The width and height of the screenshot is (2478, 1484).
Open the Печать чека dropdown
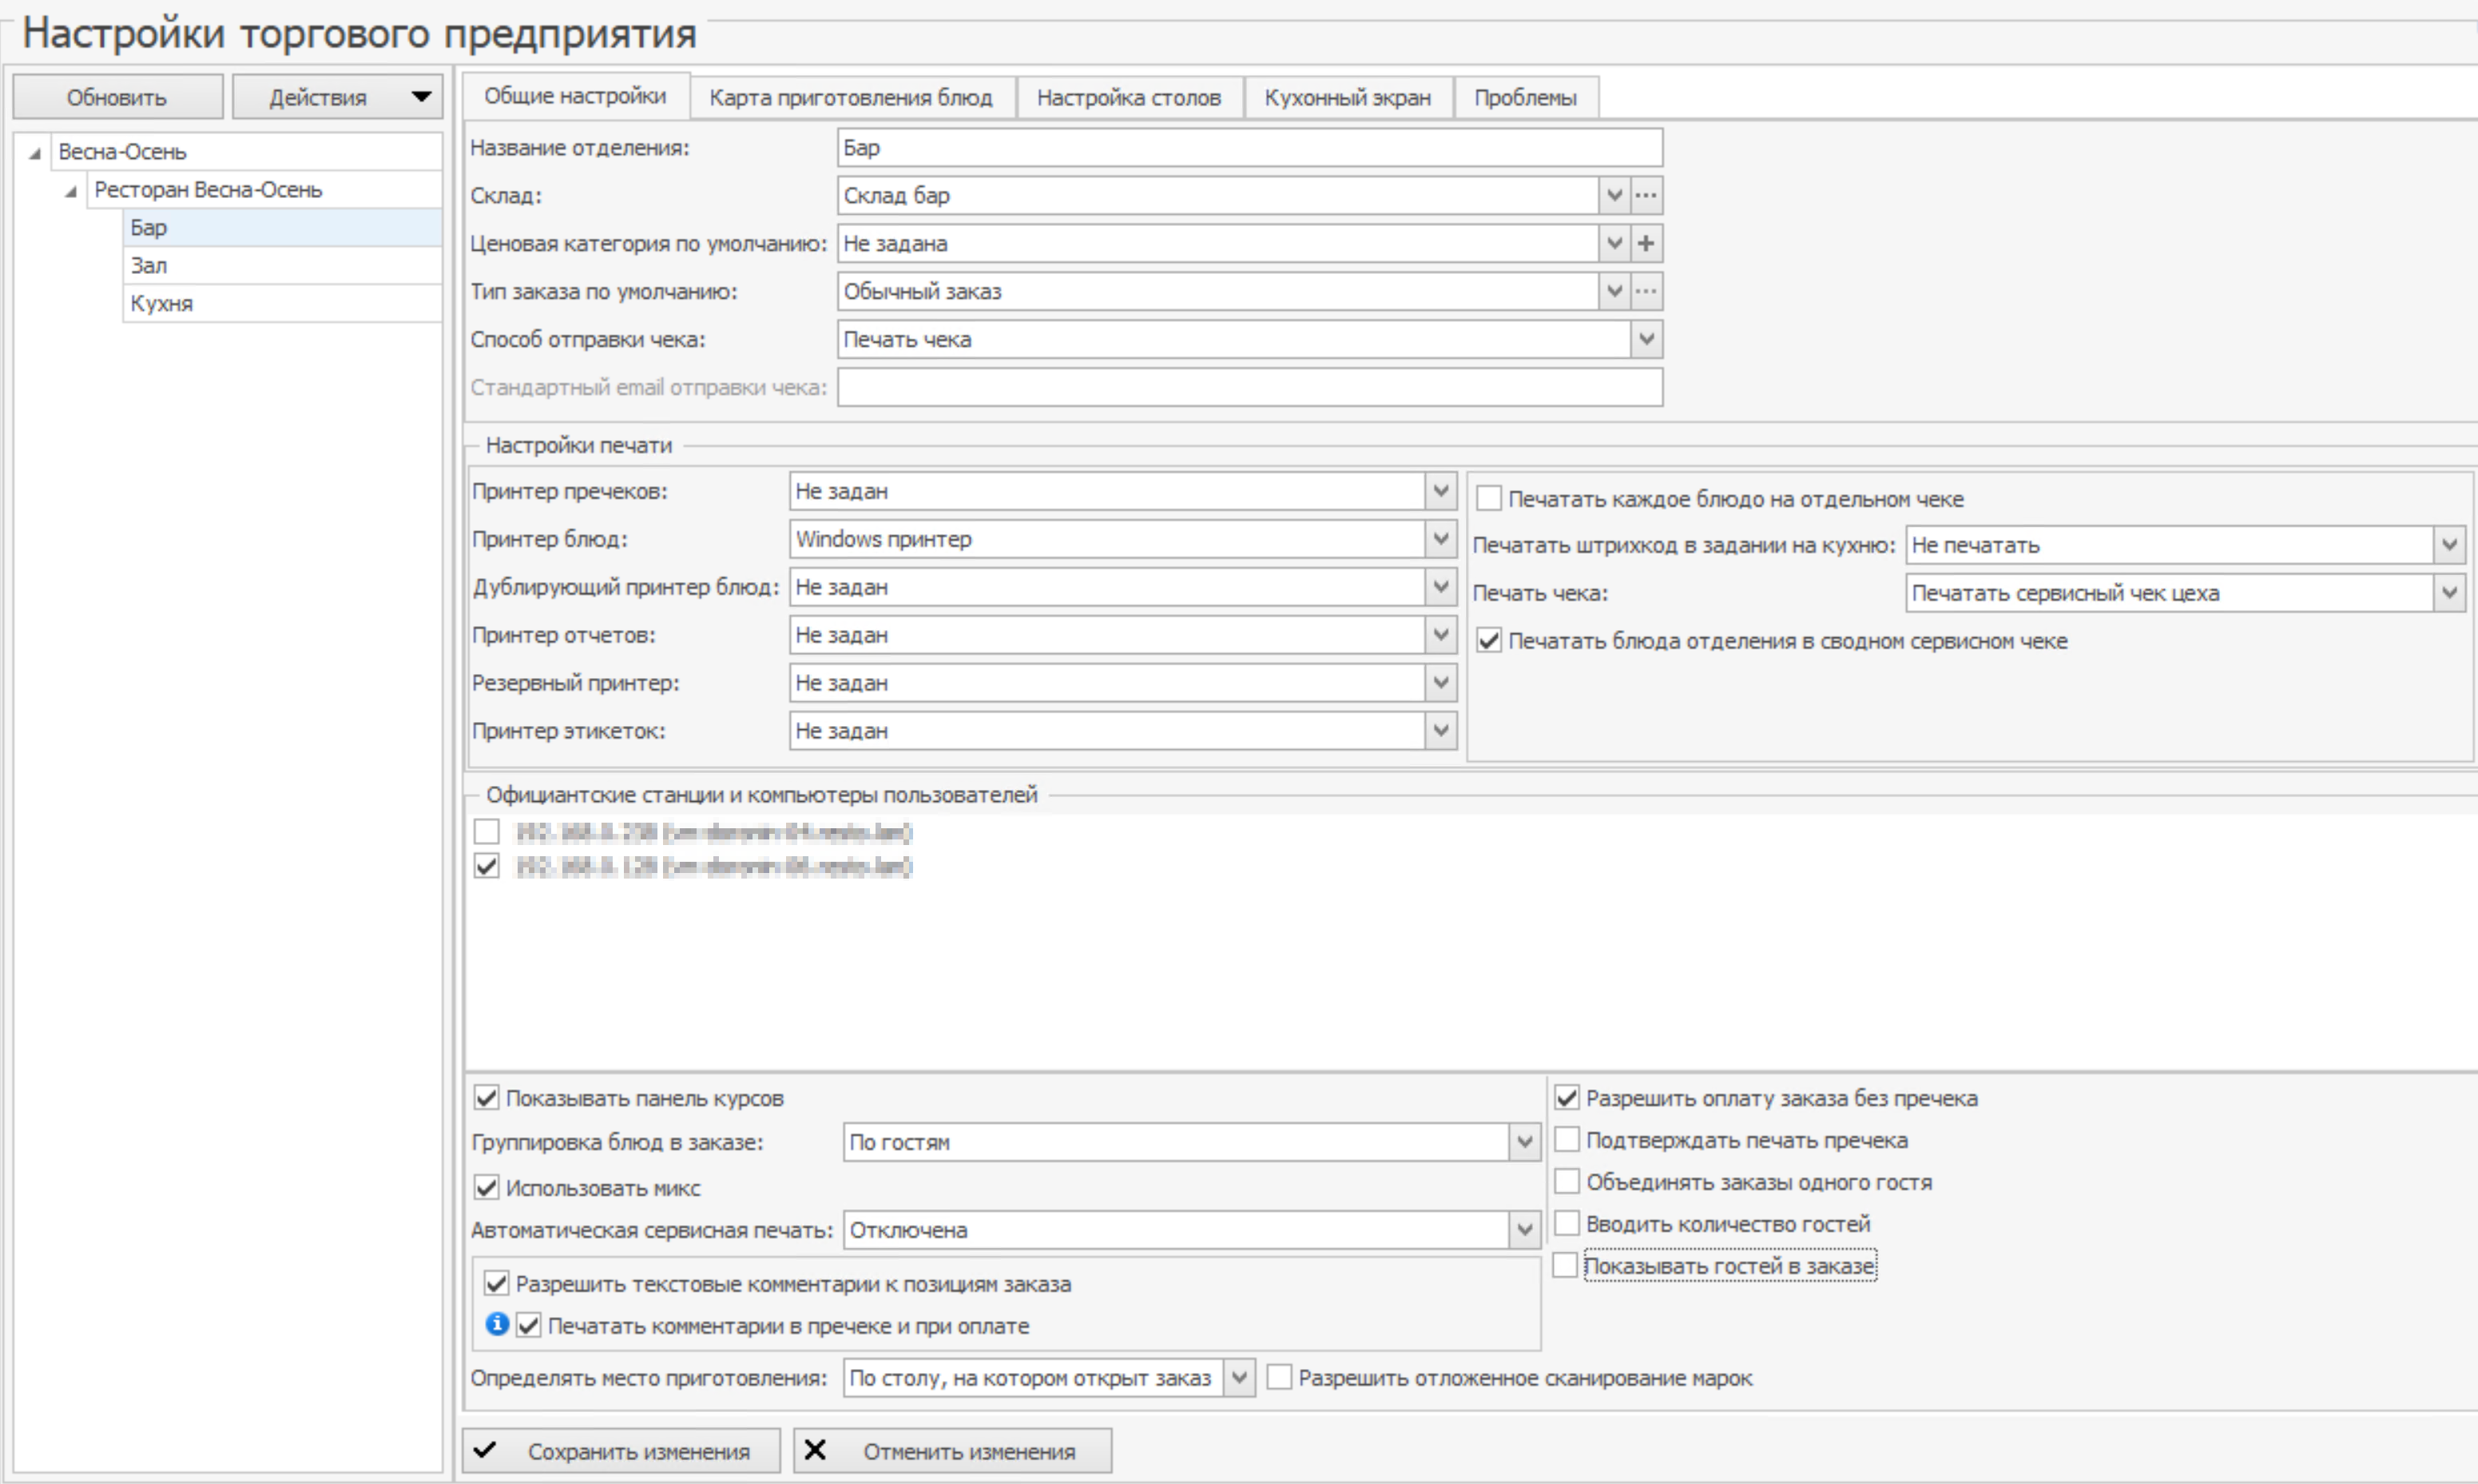(2449, 593)
